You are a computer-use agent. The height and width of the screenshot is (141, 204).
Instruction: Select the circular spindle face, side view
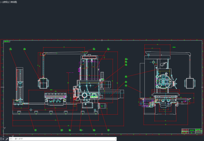pos(163,82)
